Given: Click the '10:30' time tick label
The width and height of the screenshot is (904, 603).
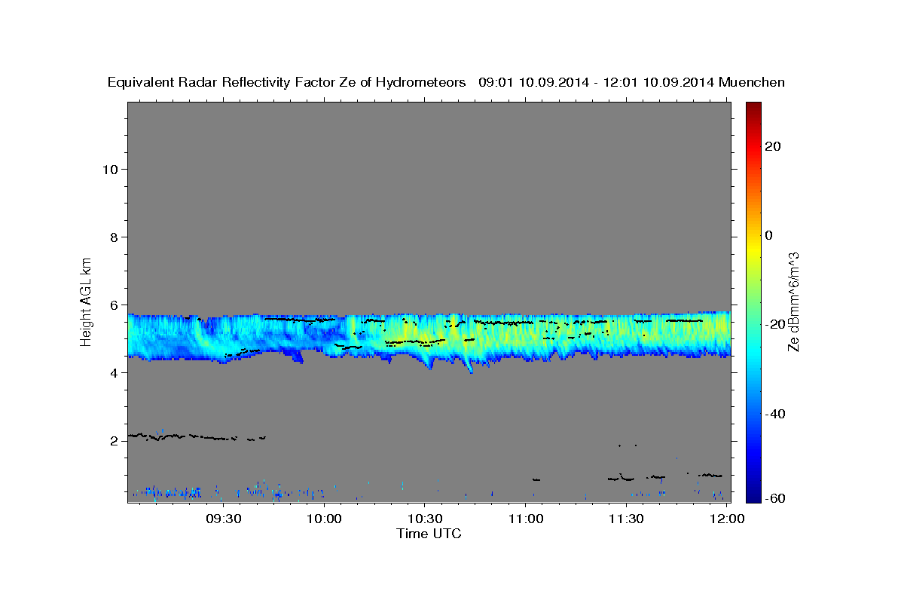Looking at the screenshot, I should click(425, 519).
